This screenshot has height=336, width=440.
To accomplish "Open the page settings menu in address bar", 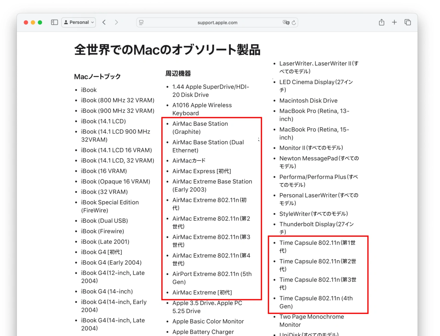I will (141, 23).
